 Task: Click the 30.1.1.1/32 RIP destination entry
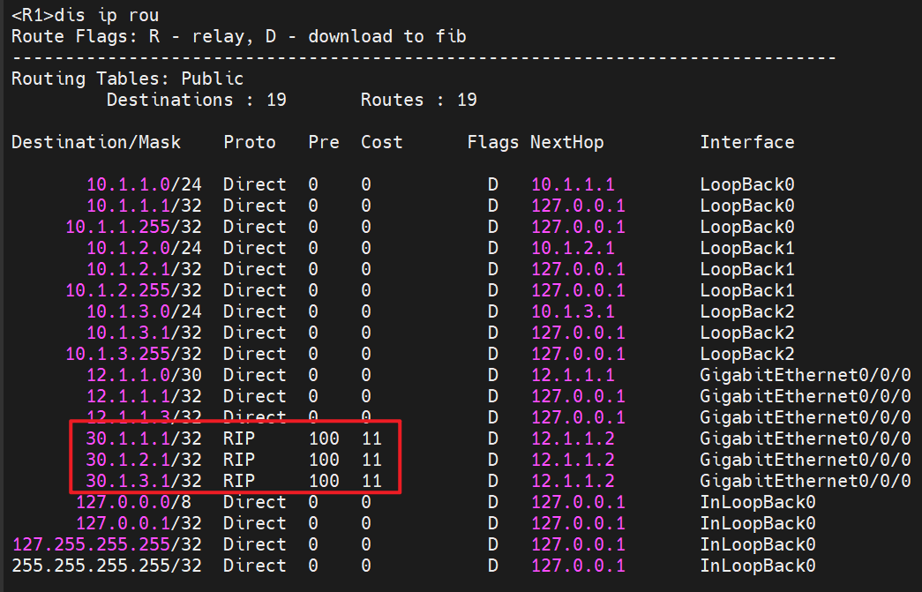(x=143, y=438)
